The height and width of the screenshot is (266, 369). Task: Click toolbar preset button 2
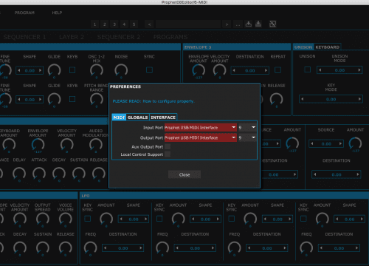[105, 24]
